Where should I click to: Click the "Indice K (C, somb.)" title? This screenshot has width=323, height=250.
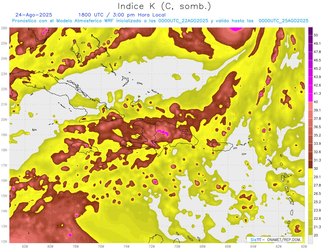click(x=164, y=6)
